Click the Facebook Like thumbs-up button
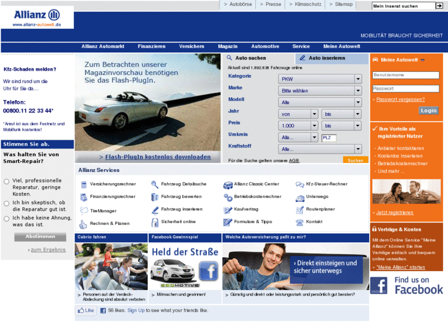Viewport: 448px width, 335px height. (x=86, y=310)
